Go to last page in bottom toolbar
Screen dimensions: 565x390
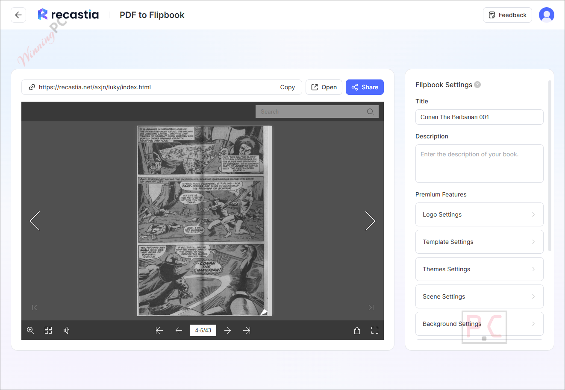pyautogui.click(x=247, y=330)
